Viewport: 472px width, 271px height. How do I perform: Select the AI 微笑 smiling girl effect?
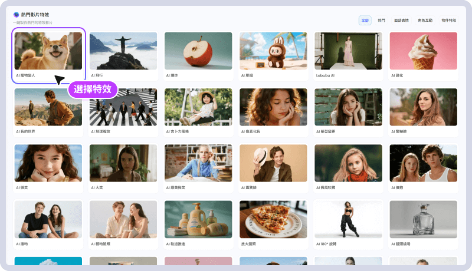click(x=48, y=163)
